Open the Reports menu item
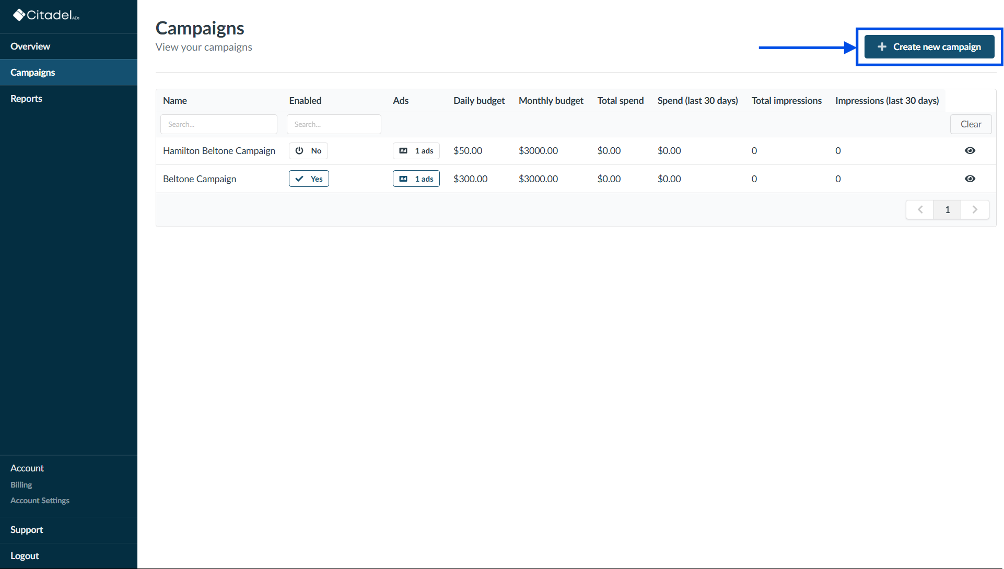Image resolution: width=1004 pixels, height=569 pixels. coord(26,99)
